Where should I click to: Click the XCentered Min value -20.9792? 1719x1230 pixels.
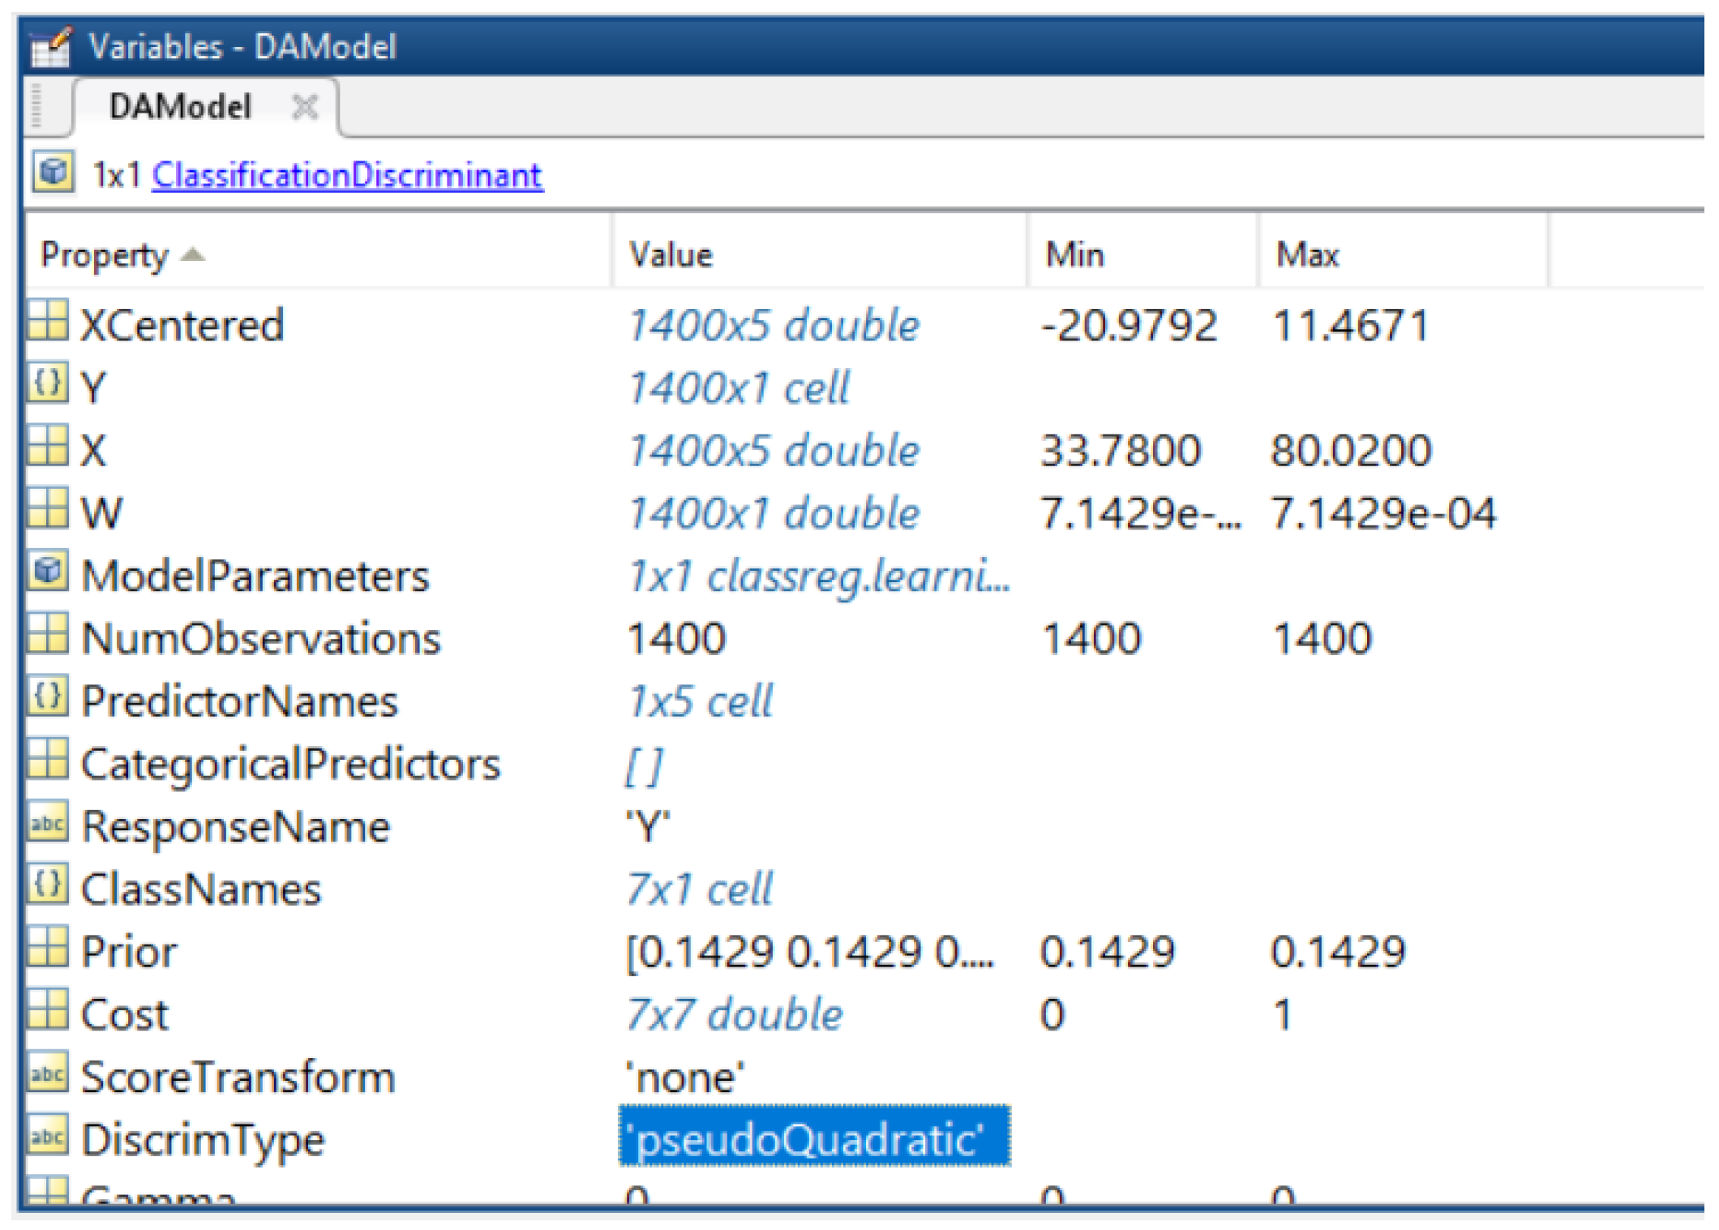coord(1129,324)
